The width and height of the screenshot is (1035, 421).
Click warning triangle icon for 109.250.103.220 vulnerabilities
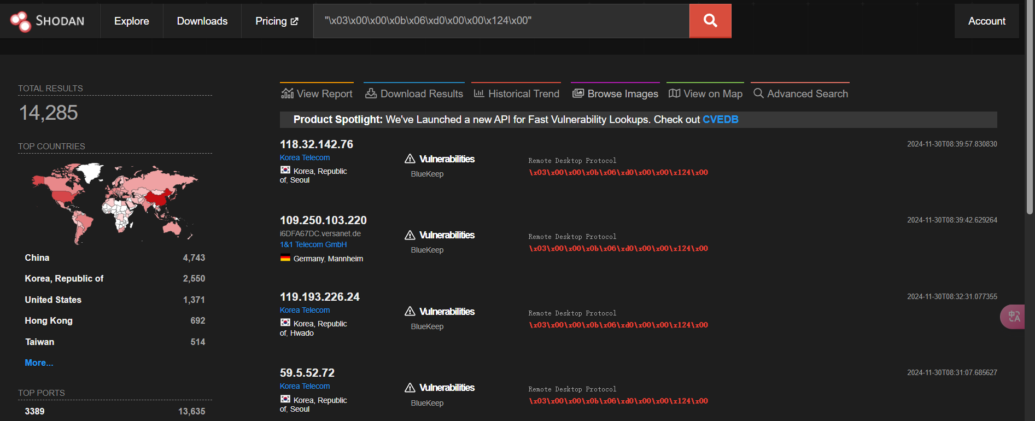pyautogui.click(x=410, y=235)
